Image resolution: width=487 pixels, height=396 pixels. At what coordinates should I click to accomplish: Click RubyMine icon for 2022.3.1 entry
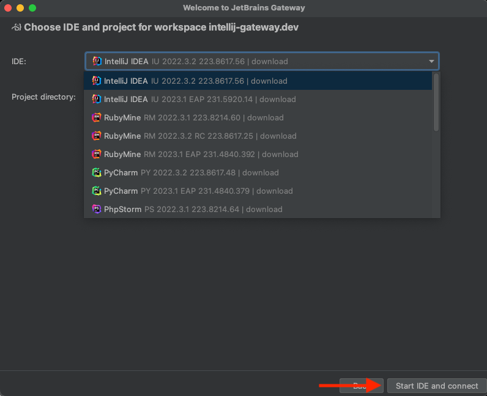pos(97,117)
